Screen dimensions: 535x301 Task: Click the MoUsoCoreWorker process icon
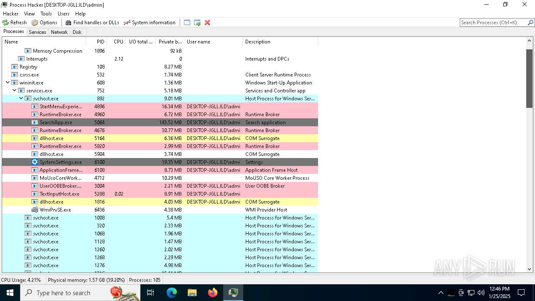click(x=35, y=178)
